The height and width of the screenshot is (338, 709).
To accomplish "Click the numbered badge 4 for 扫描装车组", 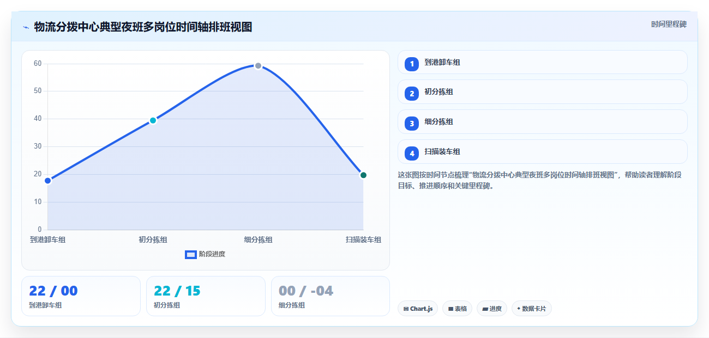I will tap(412, 153).
